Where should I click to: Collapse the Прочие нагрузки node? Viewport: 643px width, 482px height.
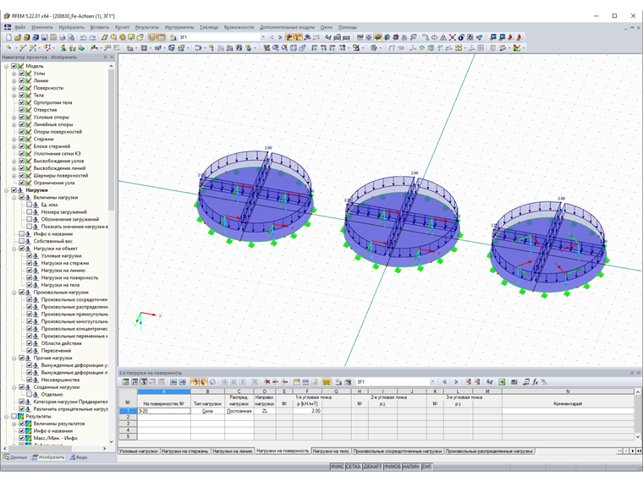pyautogui.click(x=14, y=358)
